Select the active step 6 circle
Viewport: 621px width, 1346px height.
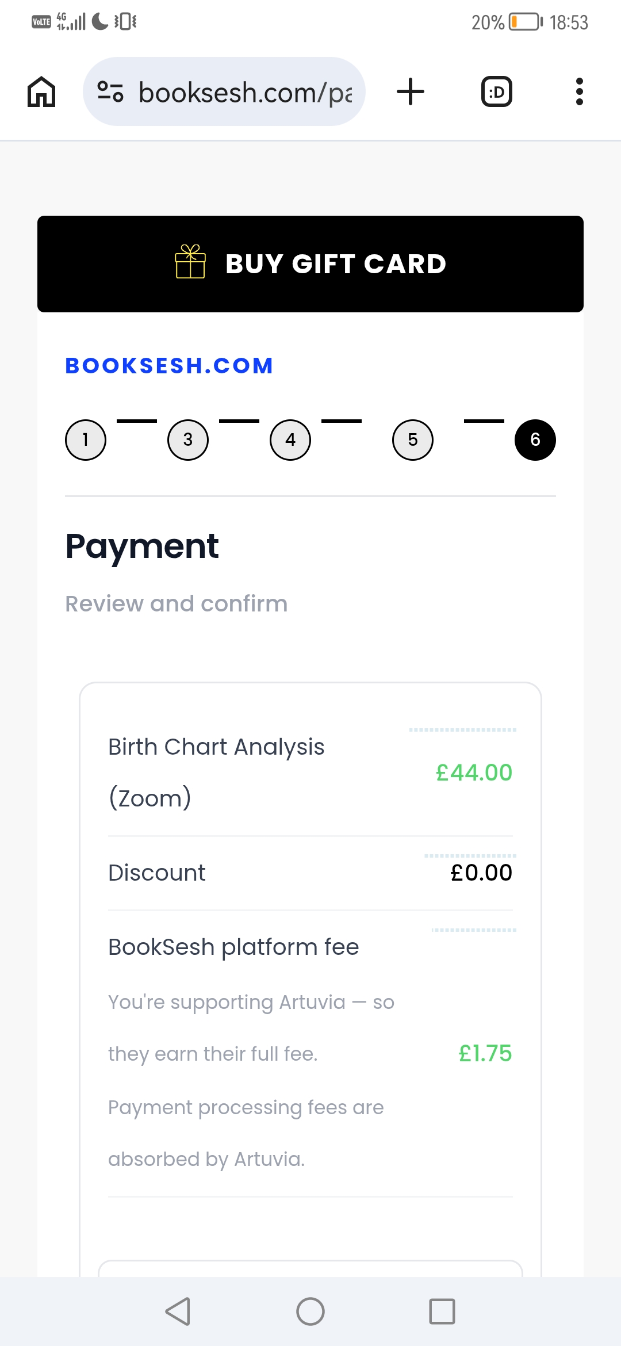tap(535, 440)
